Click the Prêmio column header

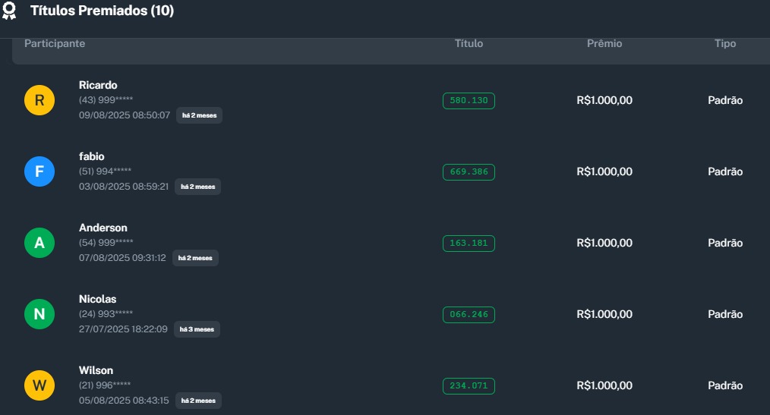[x=604, y=44]
